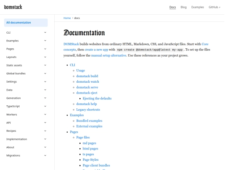Open the domstack build link
This screenshot has width=227, height=170.
pos(87,76)
